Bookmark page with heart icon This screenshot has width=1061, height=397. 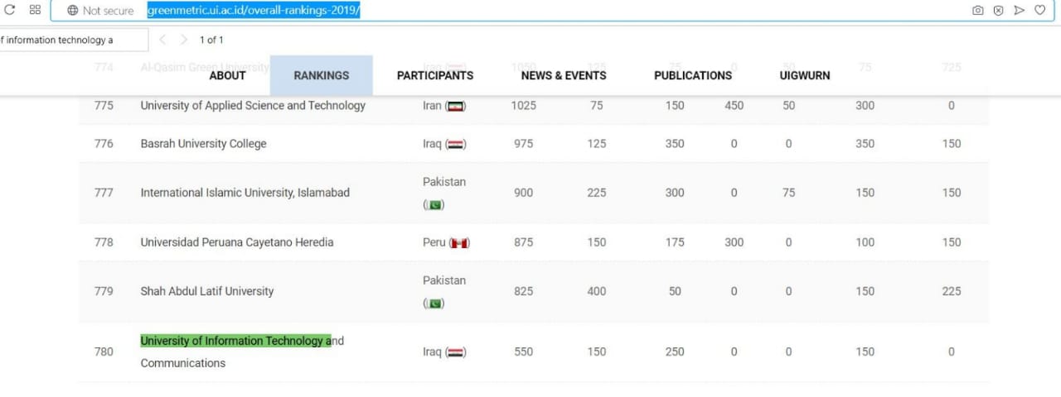pyautogui.click(x=1039, y=11)
